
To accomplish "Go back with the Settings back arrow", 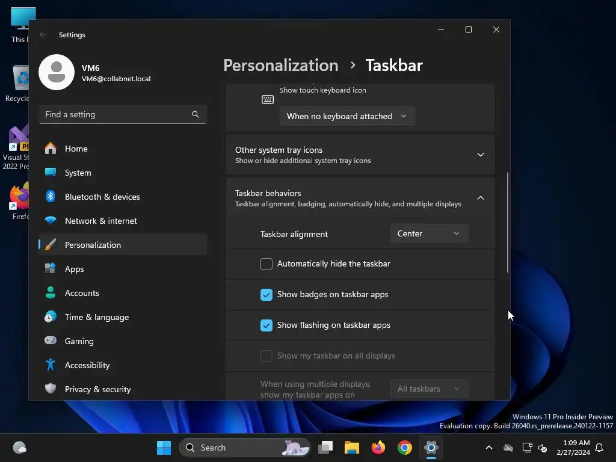I will (43, 34).
